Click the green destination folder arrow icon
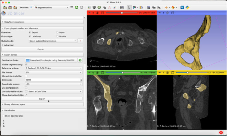227x136 pixels. click(x=80, y=60)
